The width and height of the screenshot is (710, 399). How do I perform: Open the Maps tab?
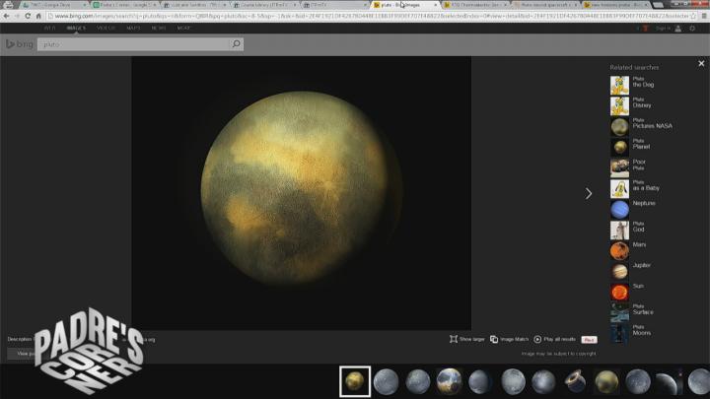132,28
